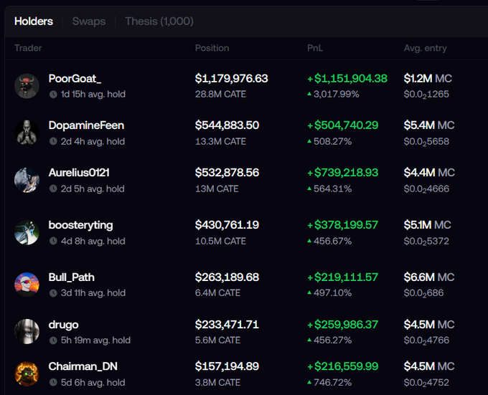Open boosteryting avatar image

[27, 232]
